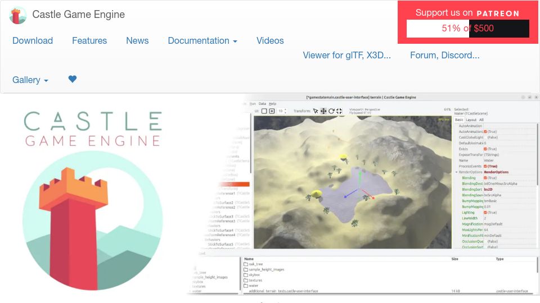Viewport: 540px width, 303px height.
Task: Open the News page
Action: pyautogui.click(x=137, y=40)
